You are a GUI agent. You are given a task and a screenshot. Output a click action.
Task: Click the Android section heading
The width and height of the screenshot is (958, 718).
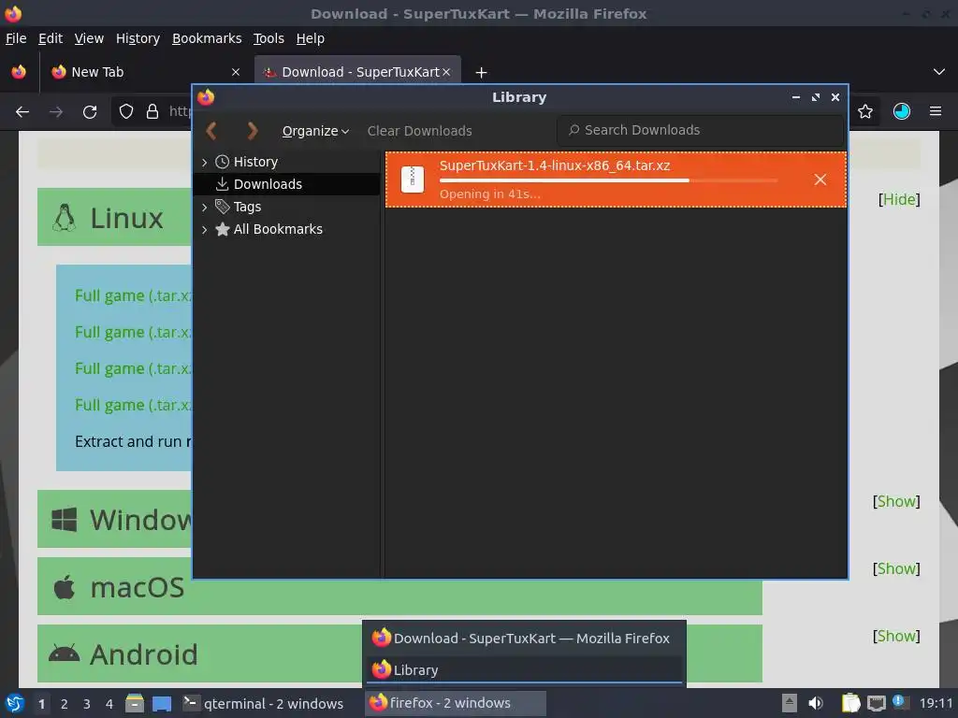tap(143, 654)
